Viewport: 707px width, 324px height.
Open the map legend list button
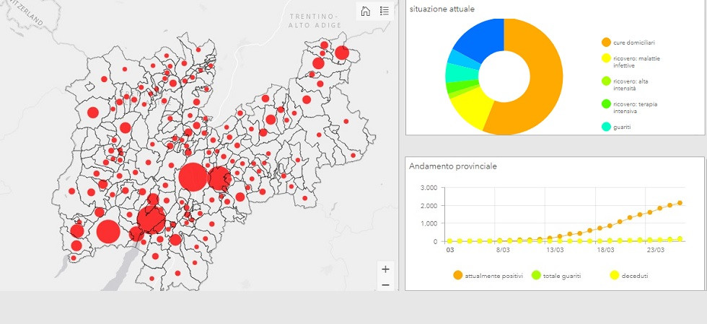tap(384, 11)
